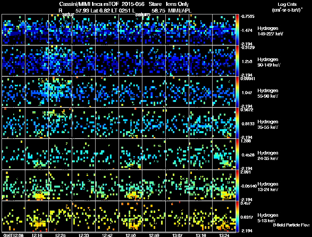
Task: Click the 'MIMI/APL' text in the header
Action: (x=180, y=11)
